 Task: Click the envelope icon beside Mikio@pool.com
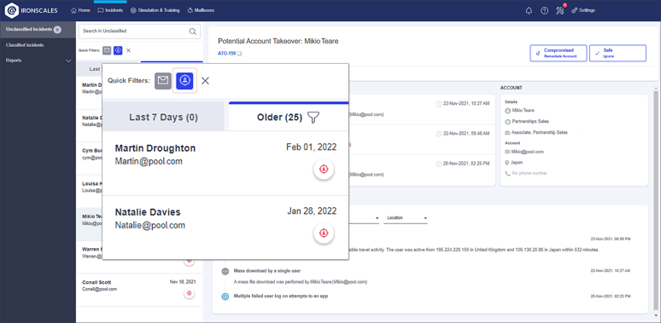(507, 152)
